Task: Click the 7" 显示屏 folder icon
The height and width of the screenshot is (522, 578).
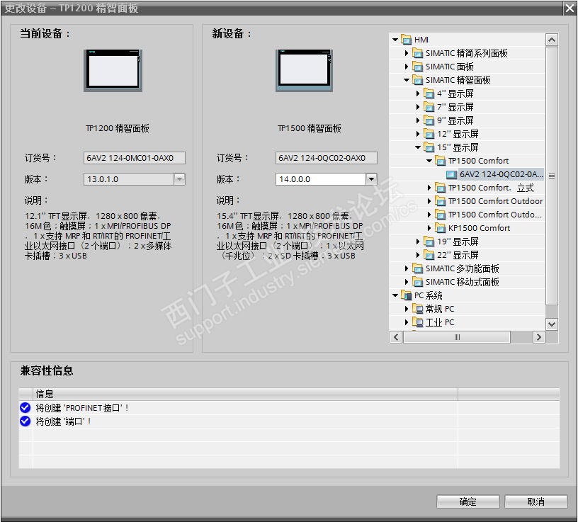Action: (x=429, y=107)
